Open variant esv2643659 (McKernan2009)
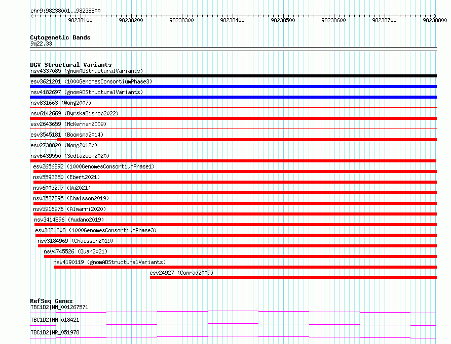Screen dimensions: 451x344 [68, 124]
